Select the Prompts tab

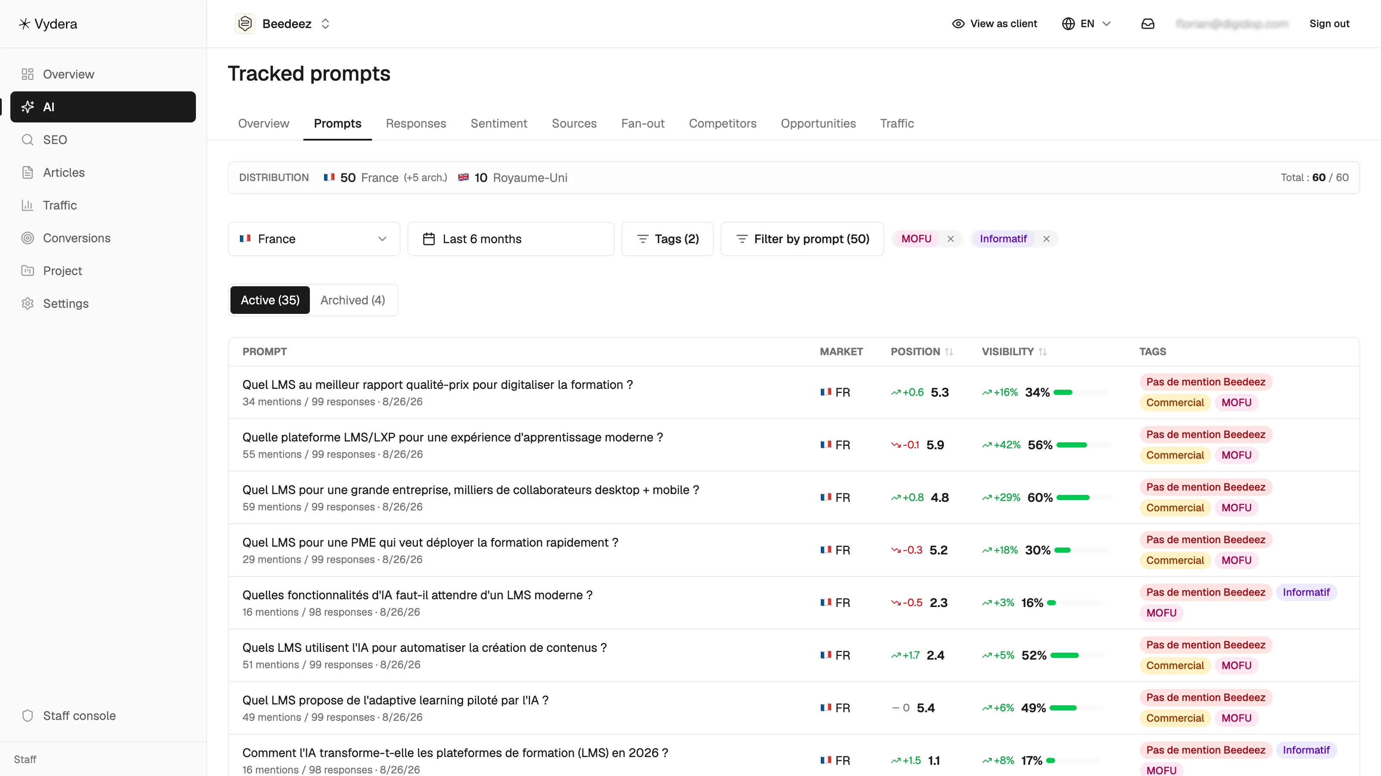point(337,124)
